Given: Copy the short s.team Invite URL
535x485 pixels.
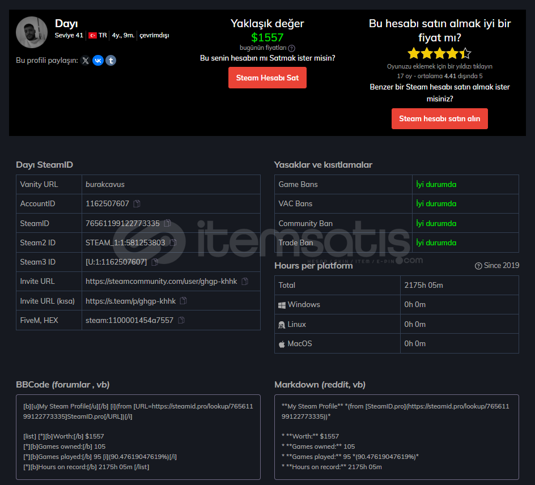Looking at the screenshot, I should [x=183, y=301].
